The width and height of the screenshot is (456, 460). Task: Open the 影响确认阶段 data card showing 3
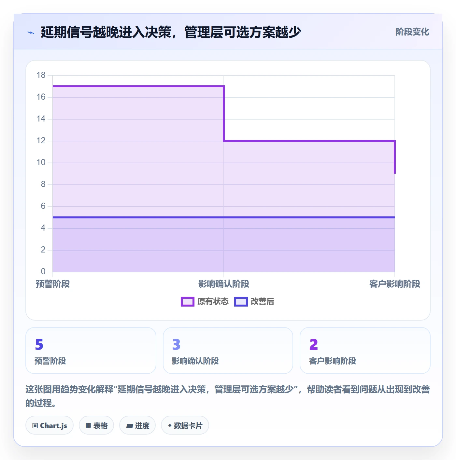coord(228,351)
